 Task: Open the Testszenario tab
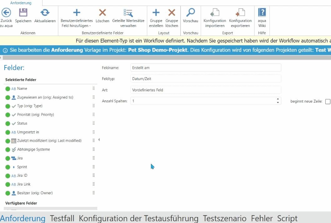[224, 218]
